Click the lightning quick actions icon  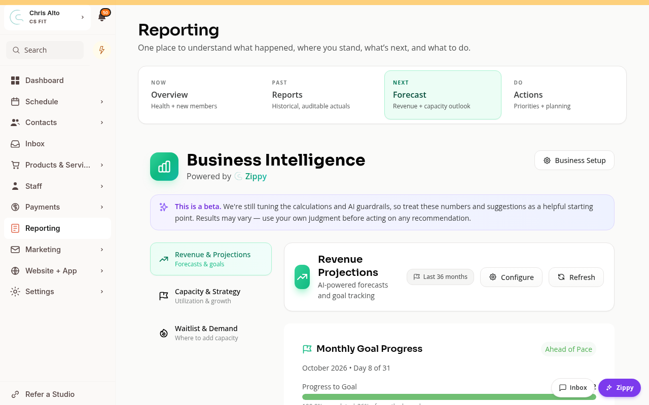[102, 50]
